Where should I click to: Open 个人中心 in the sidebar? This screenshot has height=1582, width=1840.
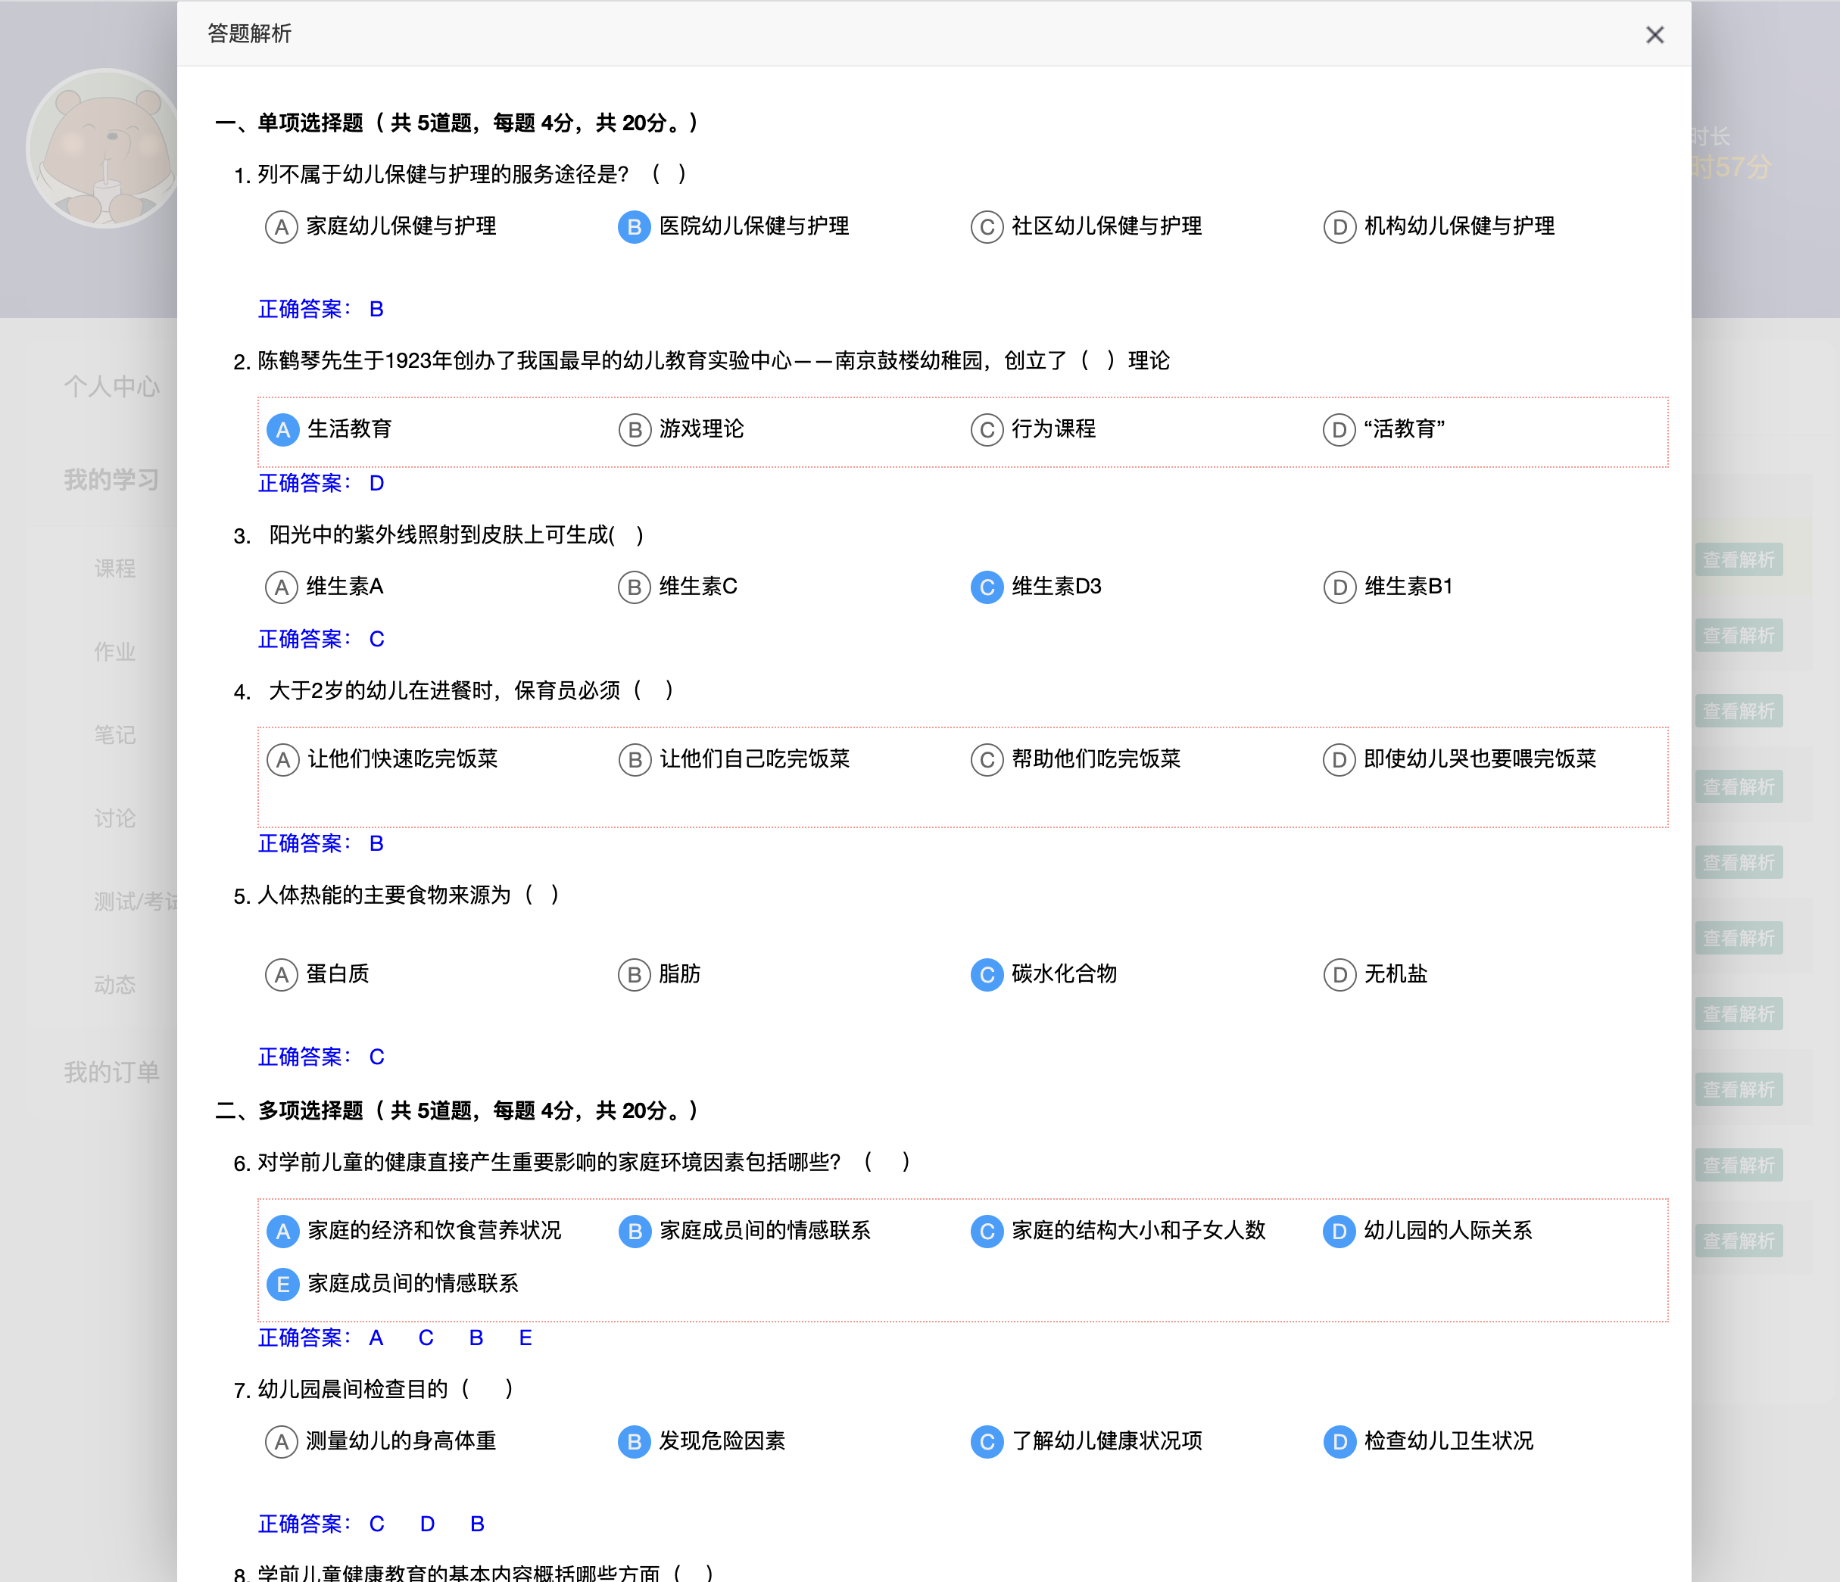pos(112,386)
